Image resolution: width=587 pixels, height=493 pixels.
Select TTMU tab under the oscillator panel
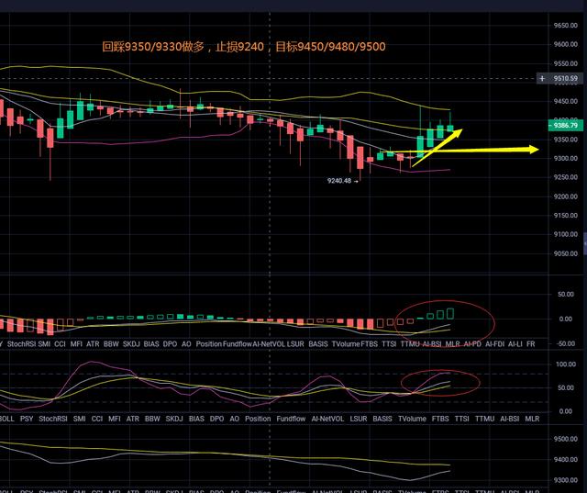pyautogui.click(x=485, y=419)
